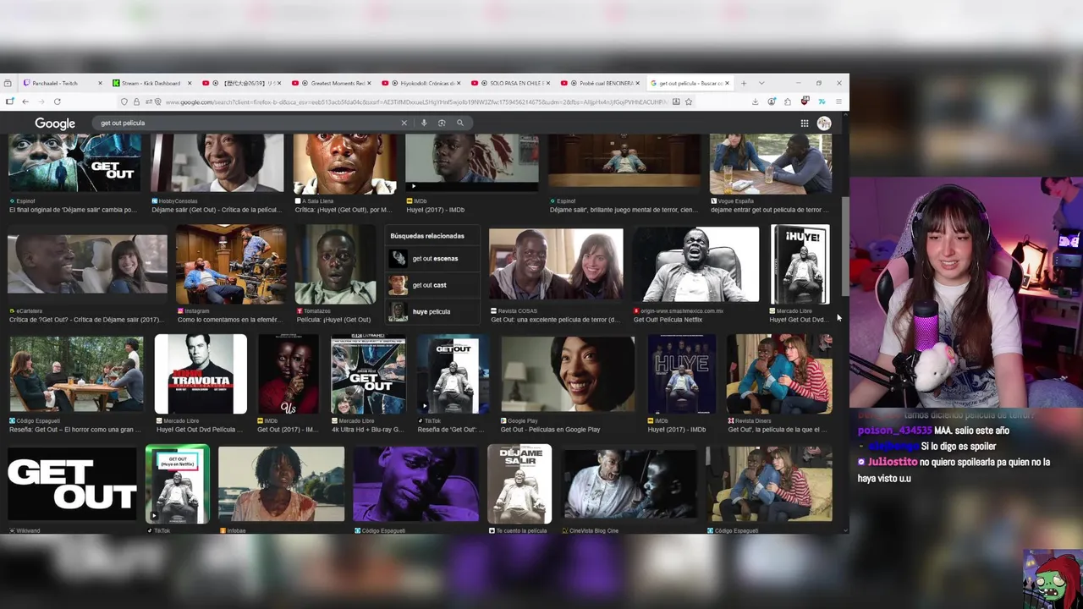Image resolution: width=1083 pixels, height=609 pixels.
Task: Open the Firefox application menu
Action: (x=838, y=101)
